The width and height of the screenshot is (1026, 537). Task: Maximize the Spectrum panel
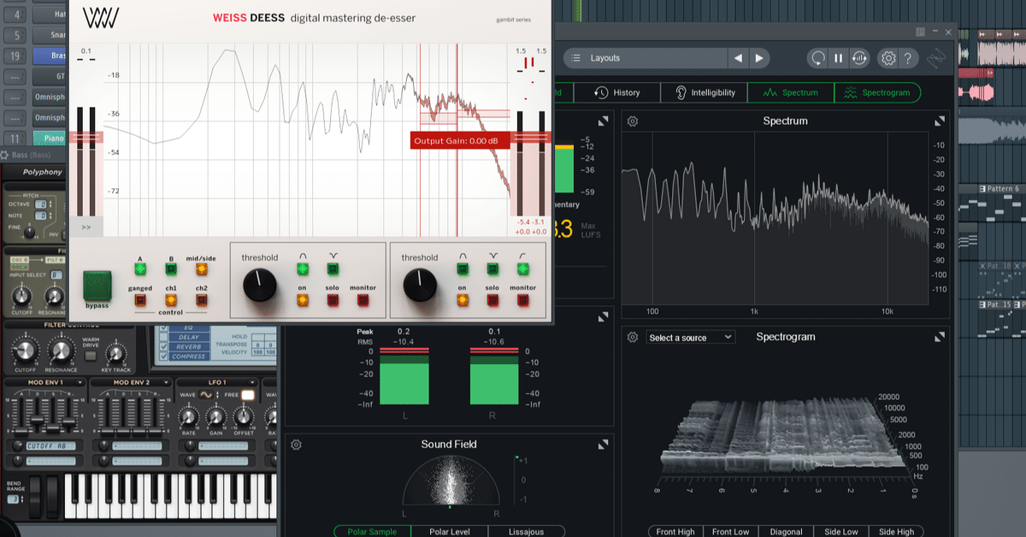click(939, 121)
